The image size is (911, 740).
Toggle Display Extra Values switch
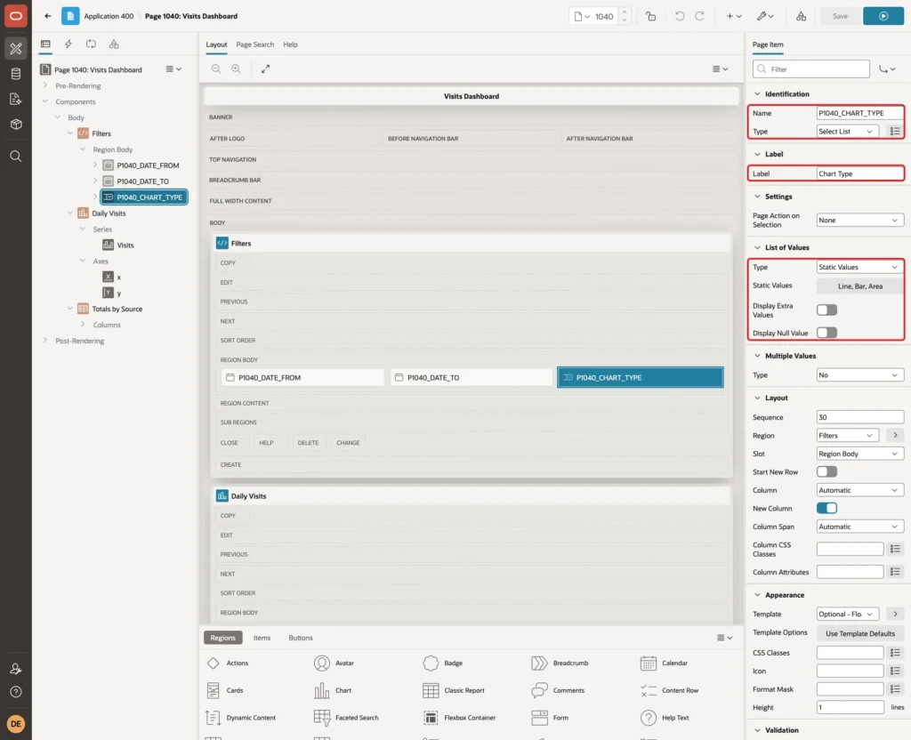[826, 310]
